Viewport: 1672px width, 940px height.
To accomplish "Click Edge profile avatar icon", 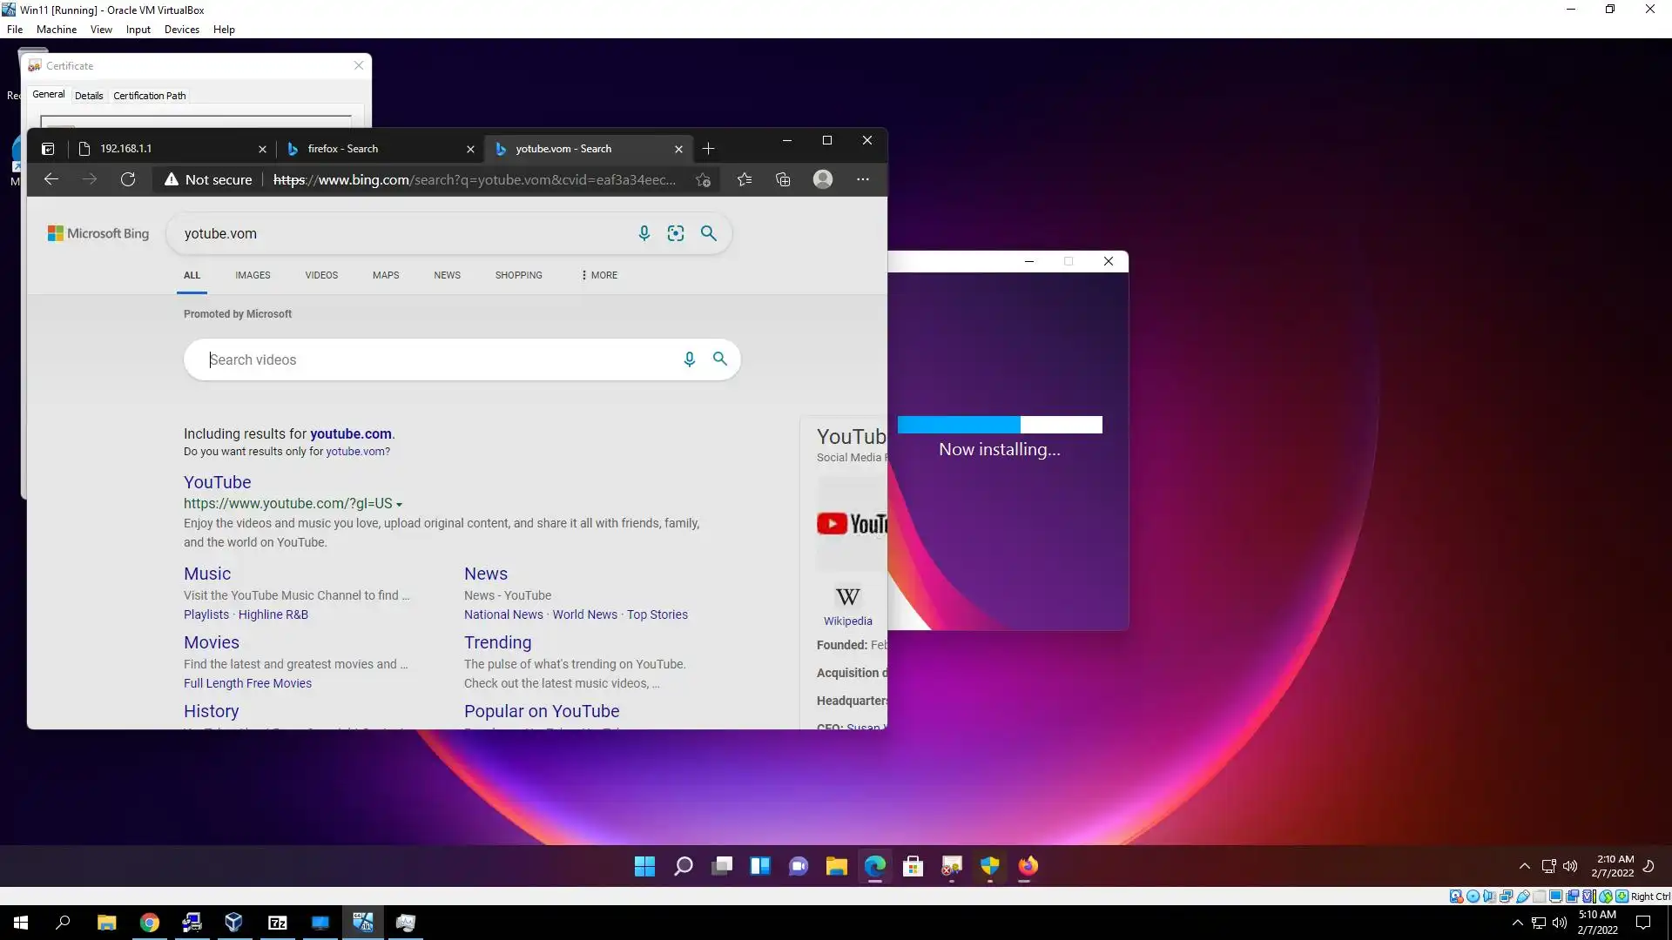I will (823, 179).
